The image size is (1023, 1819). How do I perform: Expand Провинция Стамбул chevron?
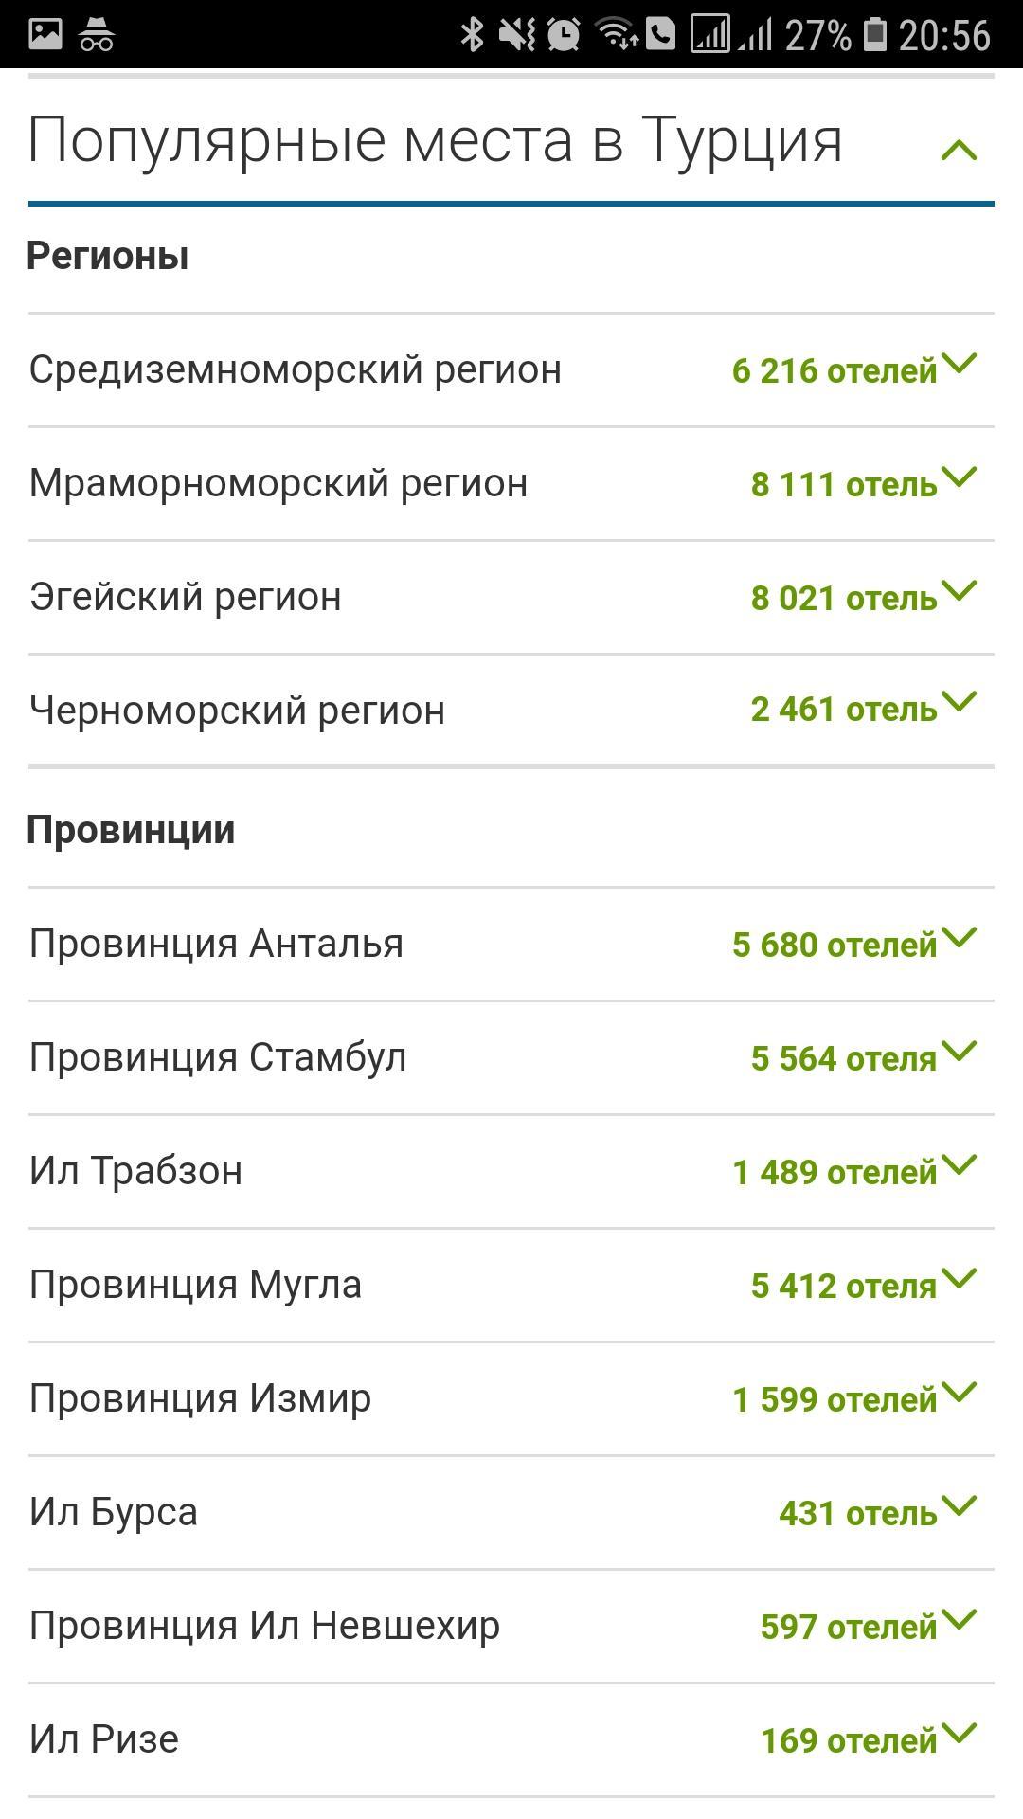[x=959, y=1052]
